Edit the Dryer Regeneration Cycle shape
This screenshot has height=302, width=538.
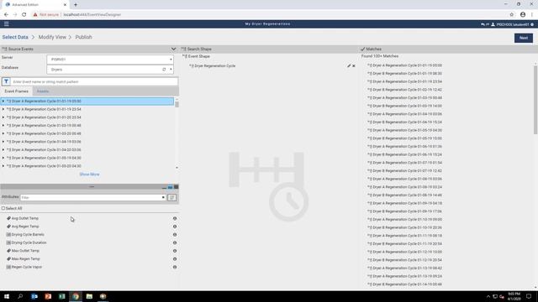pyautogui.click(x=349, y=65)
